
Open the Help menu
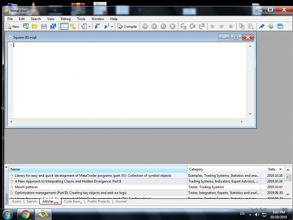click(x=114, y=19)
